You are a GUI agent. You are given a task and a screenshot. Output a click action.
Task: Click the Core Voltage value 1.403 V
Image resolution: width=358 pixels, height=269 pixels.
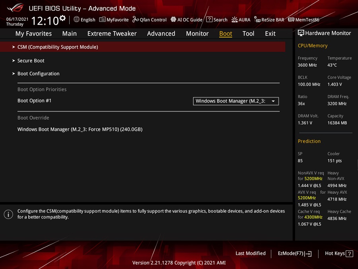[x=335, y=84]
